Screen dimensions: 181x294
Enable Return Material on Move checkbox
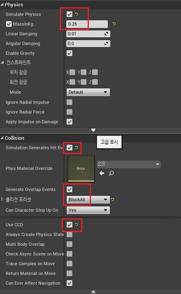point(69,273)
